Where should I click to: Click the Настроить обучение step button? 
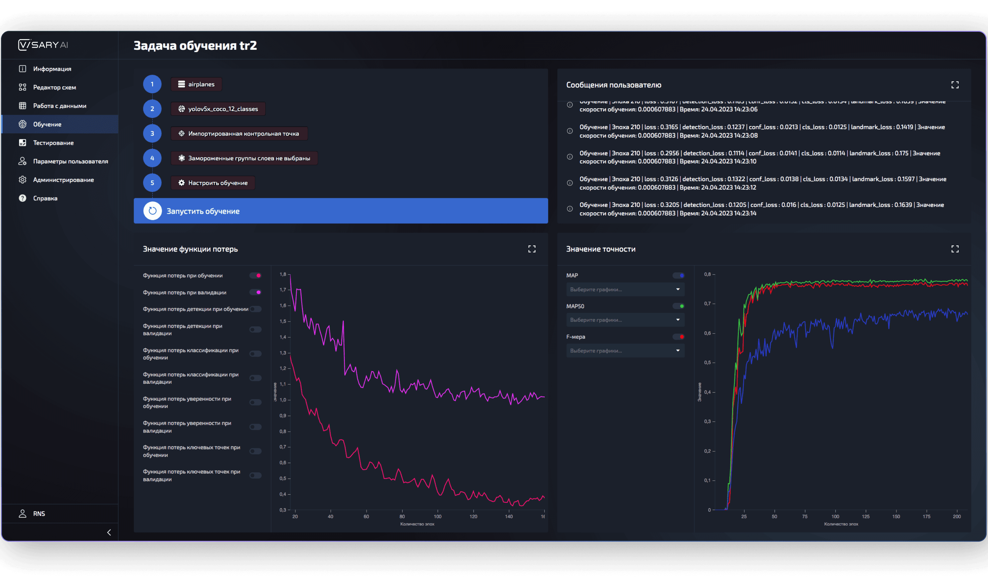tap(213, 183)
